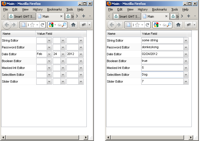Click search magnifier icon in left window
The height and width of the screenshot is (141, 214).
(64, 25)
